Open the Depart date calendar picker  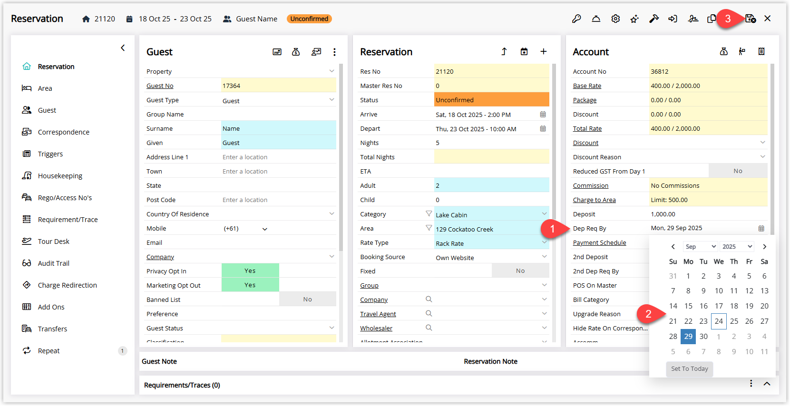543,129
